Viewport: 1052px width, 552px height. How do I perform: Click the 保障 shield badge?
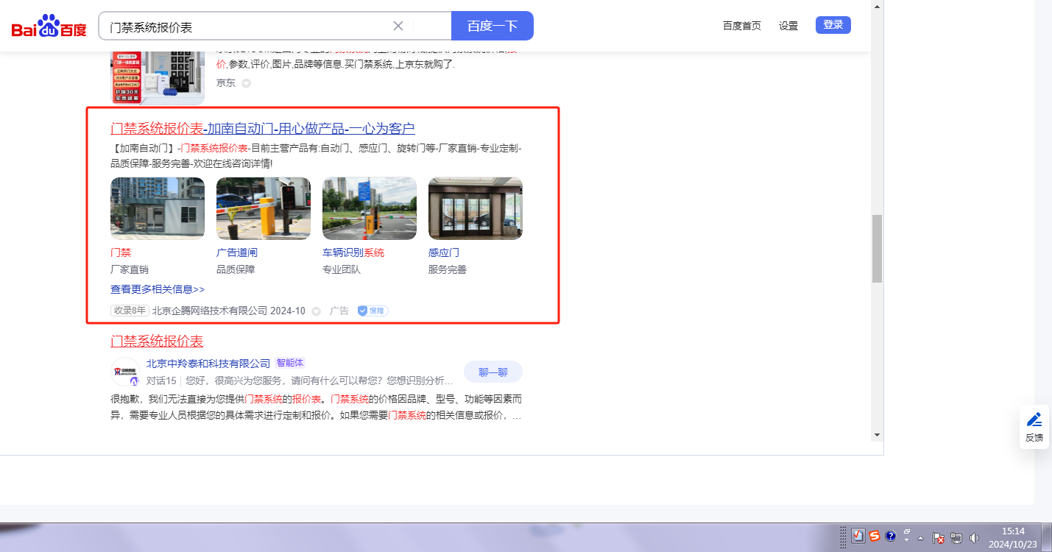(x=373, y=311)
